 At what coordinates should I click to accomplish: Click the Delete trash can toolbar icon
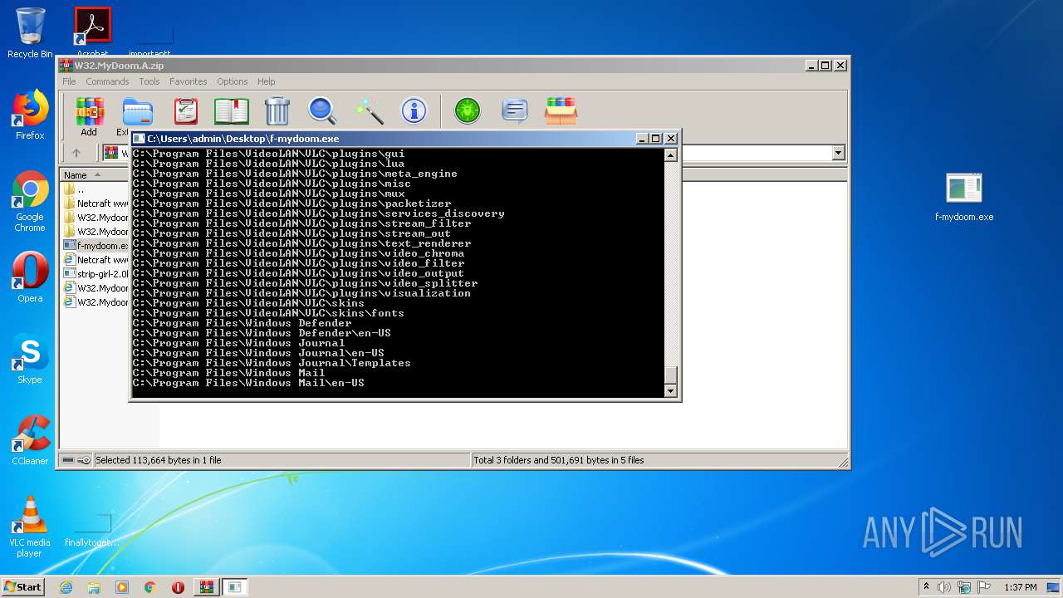[277, 110]
